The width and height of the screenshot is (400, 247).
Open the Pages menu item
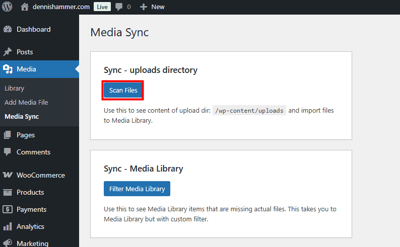click(x=26, y=135)
